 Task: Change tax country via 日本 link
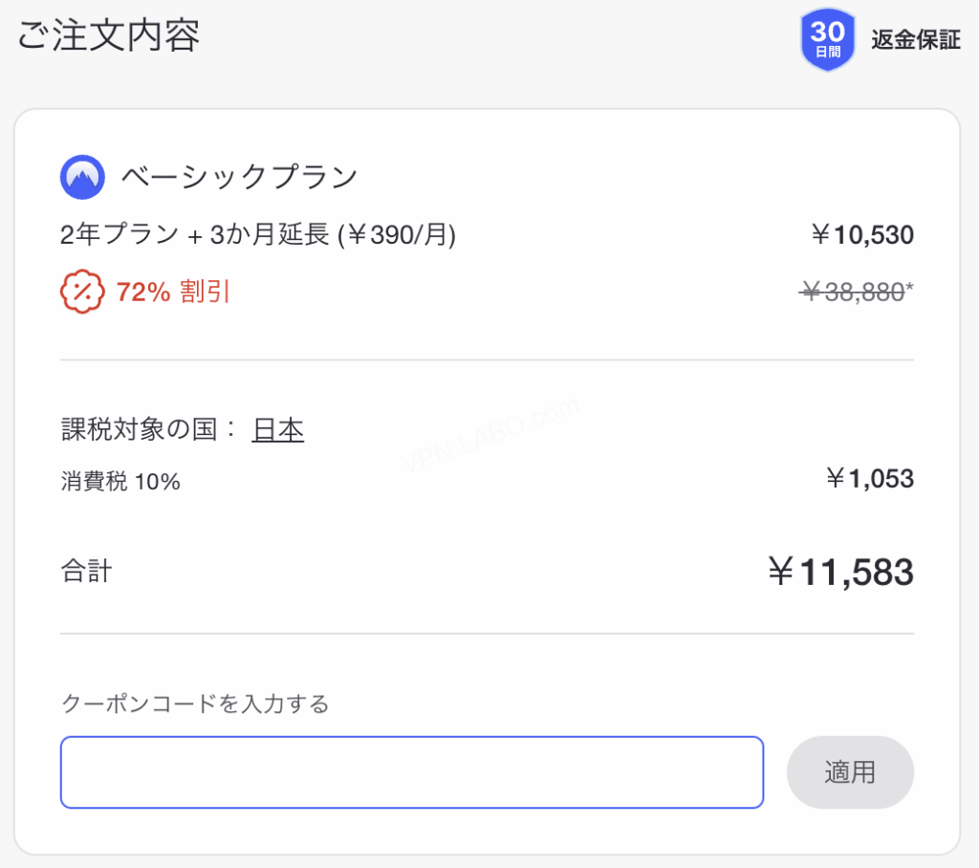[x=277, y=430]
